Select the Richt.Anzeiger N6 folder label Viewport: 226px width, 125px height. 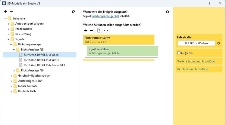32,70
